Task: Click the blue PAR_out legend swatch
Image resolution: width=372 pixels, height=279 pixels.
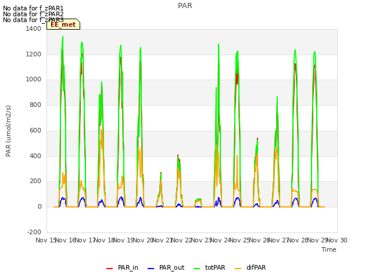Action: coord(151,269)
